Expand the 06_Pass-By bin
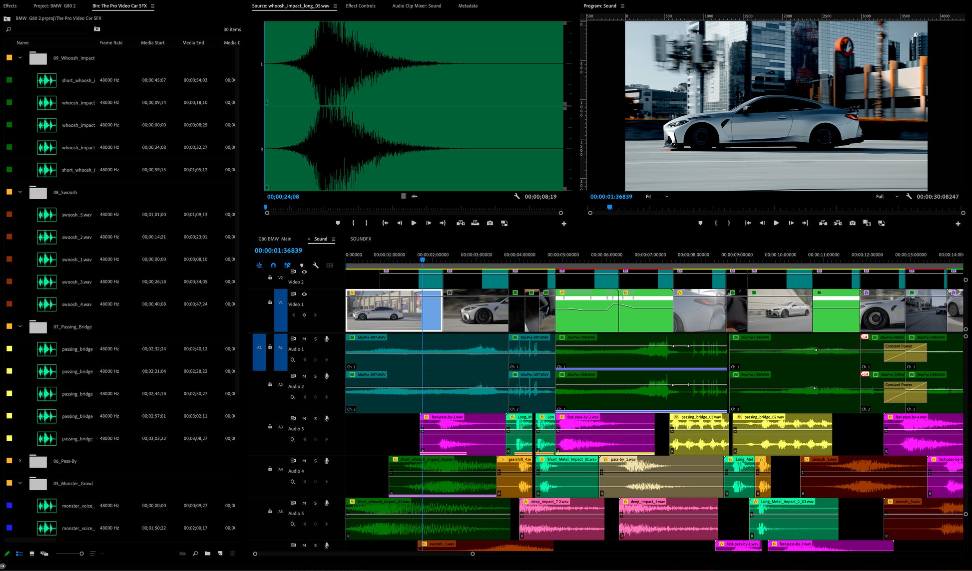Screen dimensions: 972x571 tap(20, 461)
